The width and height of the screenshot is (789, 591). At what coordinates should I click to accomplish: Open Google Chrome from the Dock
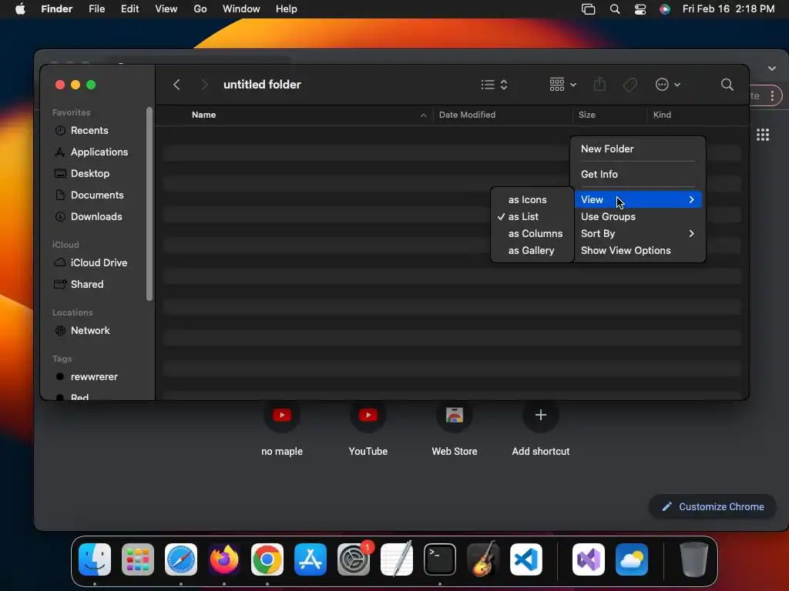267,559
